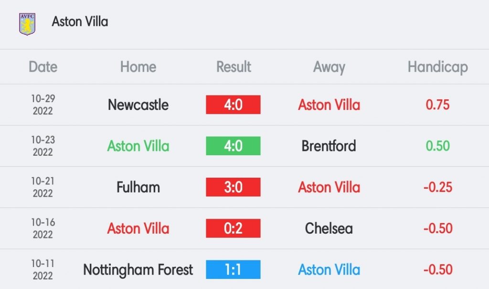The width and height of the screenshot is (489, 289).
Task: Open the Aston Villa team title
Action: point(80,21)
